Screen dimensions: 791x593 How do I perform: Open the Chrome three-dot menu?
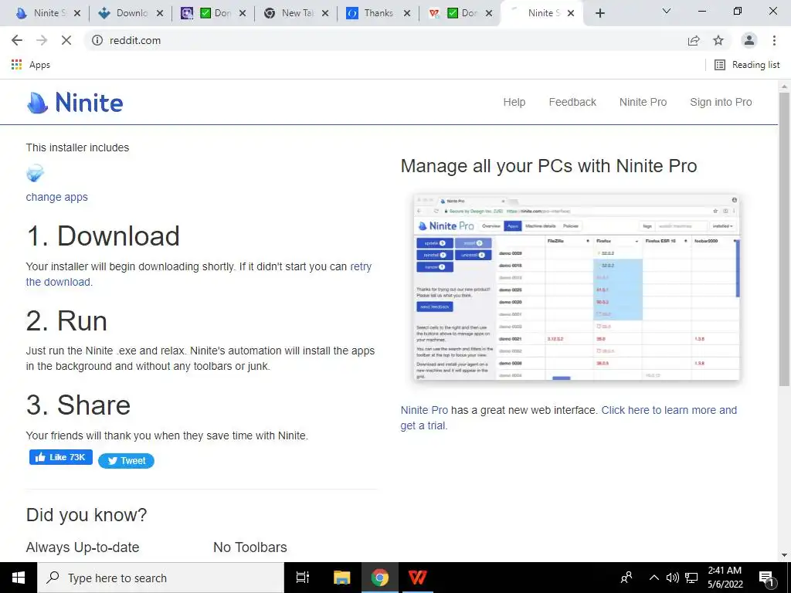pos(774,40)
